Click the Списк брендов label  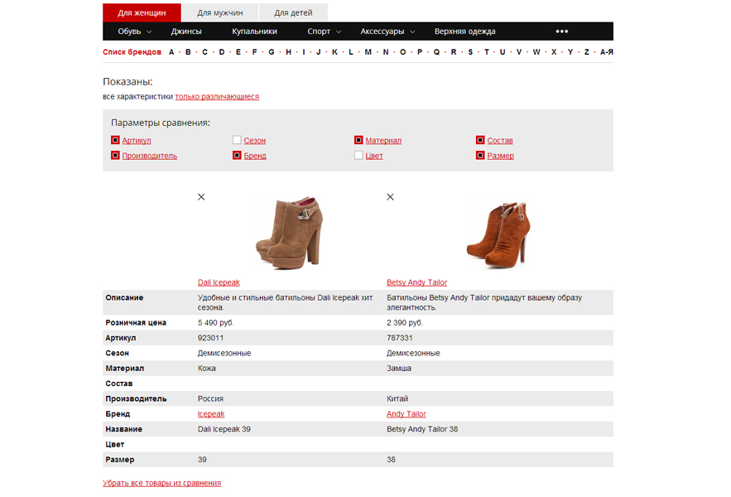click(x=132, y=52)
